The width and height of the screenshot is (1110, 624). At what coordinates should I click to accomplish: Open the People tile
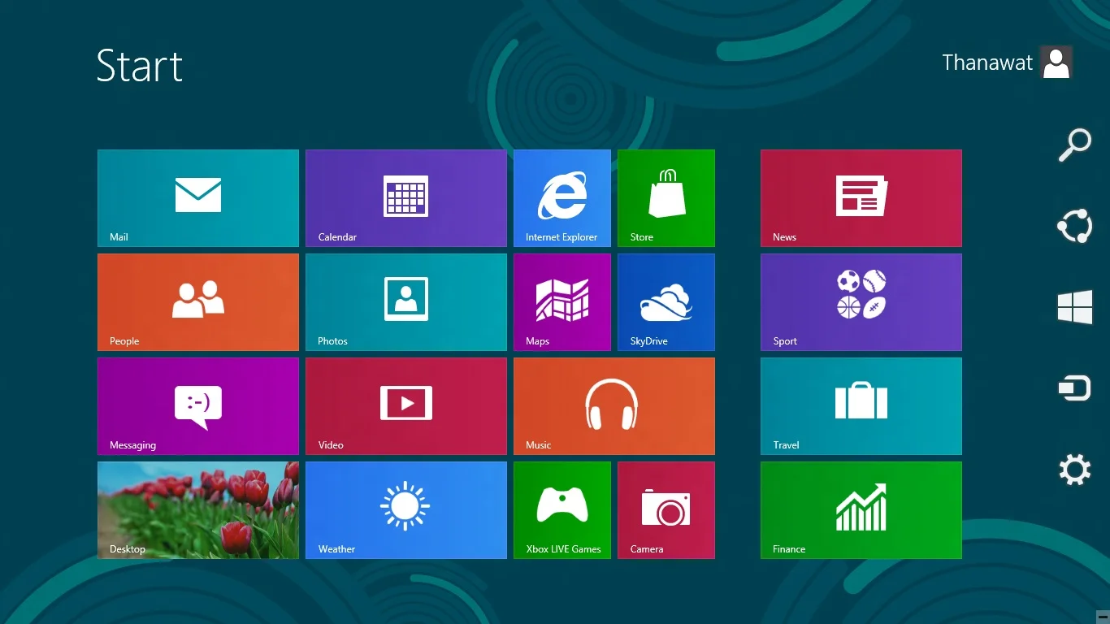coord(198,302)
